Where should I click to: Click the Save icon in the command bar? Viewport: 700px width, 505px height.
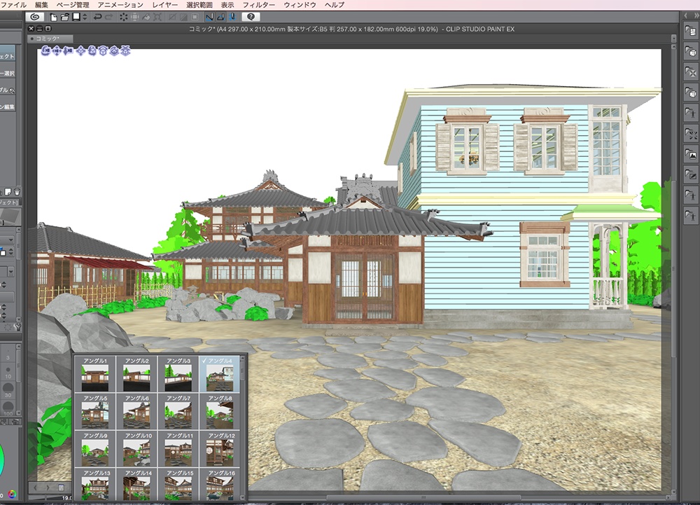pos(74,18)
